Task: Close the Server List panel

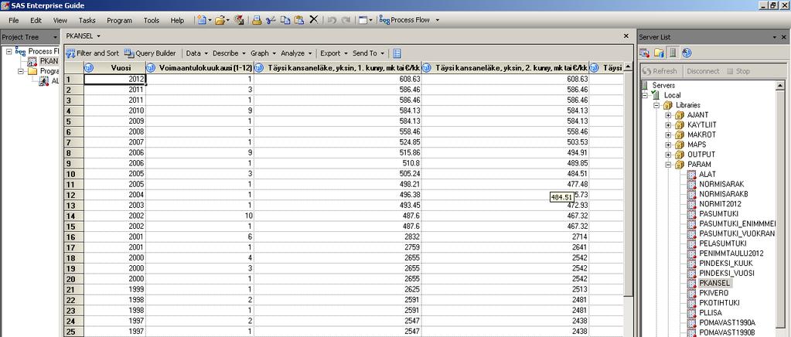Action: point(783,37)
